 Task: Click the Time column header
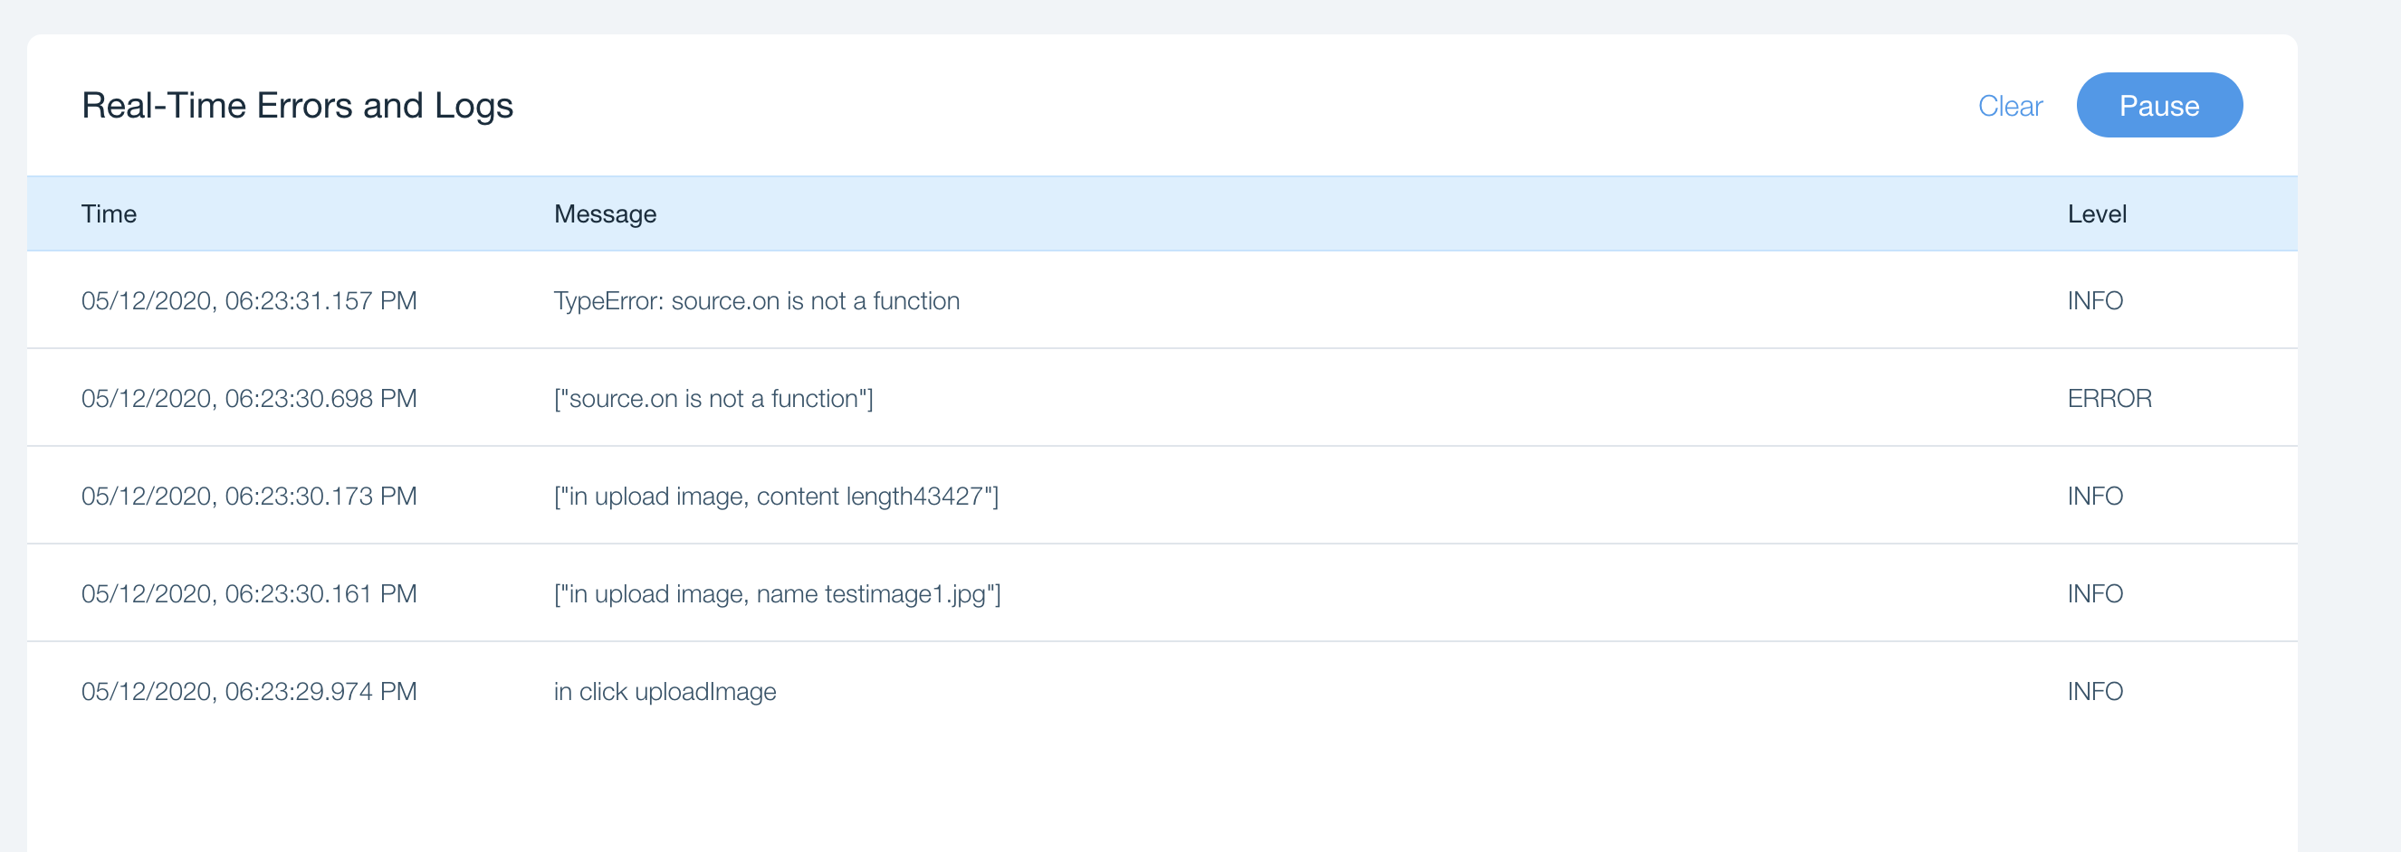pyautogui.click(x=109, y=214)
